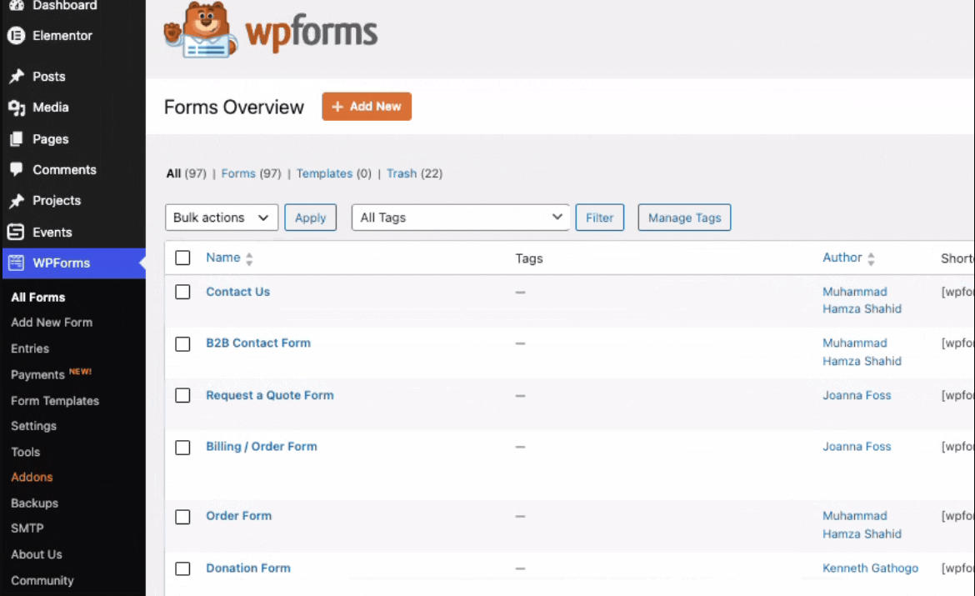Show the All (97) forms view
The image size is (975, 596).
(186, 173)
